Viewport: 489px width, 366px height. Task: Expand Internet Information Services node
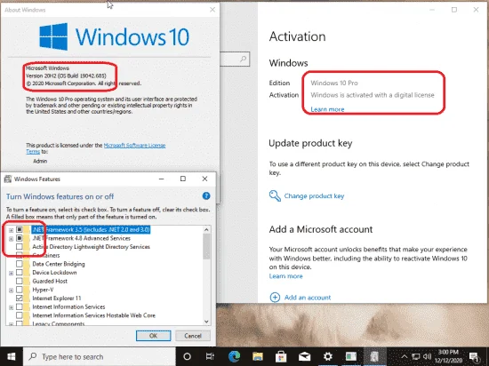coord(11,307)
